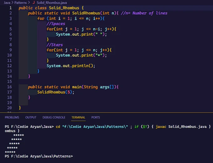213x163 pixels.
Task: Open the PROBLEMS panel tab
Action: [12, 117]
